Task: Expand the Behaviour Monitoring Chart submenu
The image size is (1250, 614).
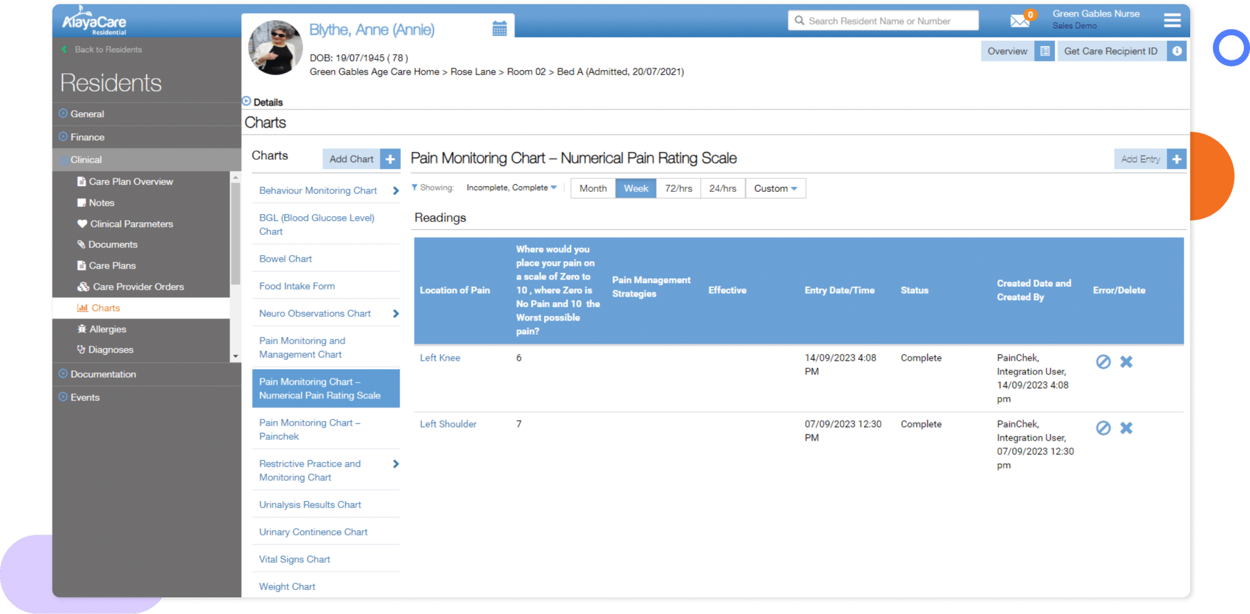Action: tap(396, 191)
